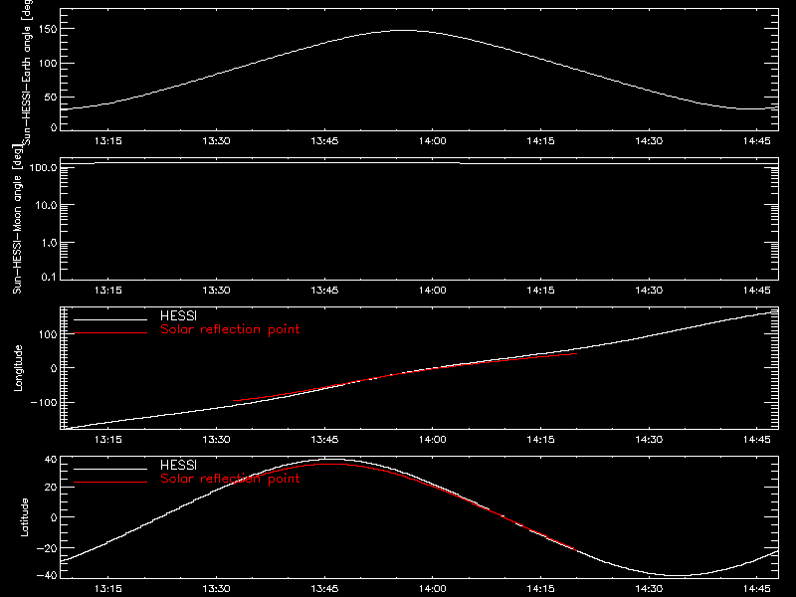
Task: Click 14:15 time label under Moon angle plot
Action: (x=540, y=290)
